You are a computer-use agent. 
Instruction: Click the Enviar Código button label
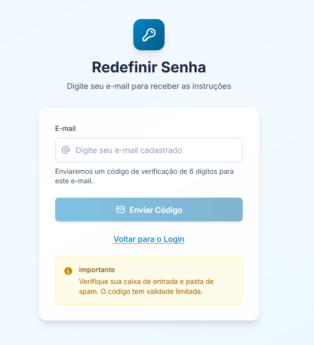(155, 210)
